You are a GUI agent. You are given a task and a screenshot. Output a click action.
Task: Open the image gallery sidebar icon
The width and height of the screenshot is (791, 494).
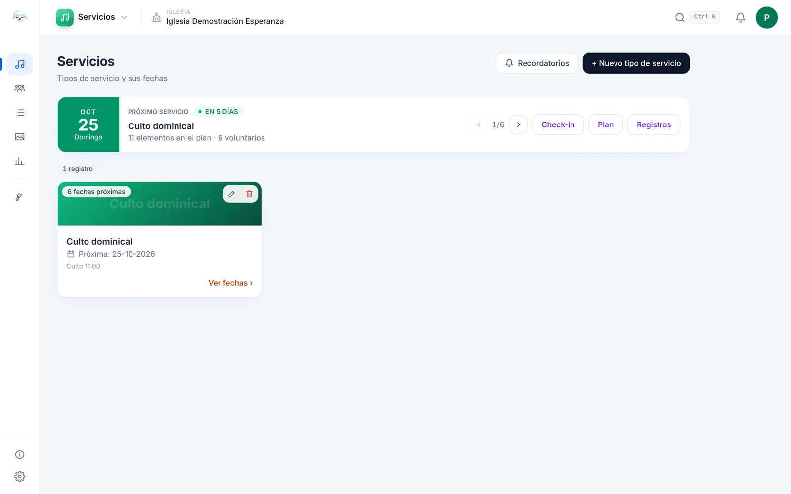[x=20, y=137]
